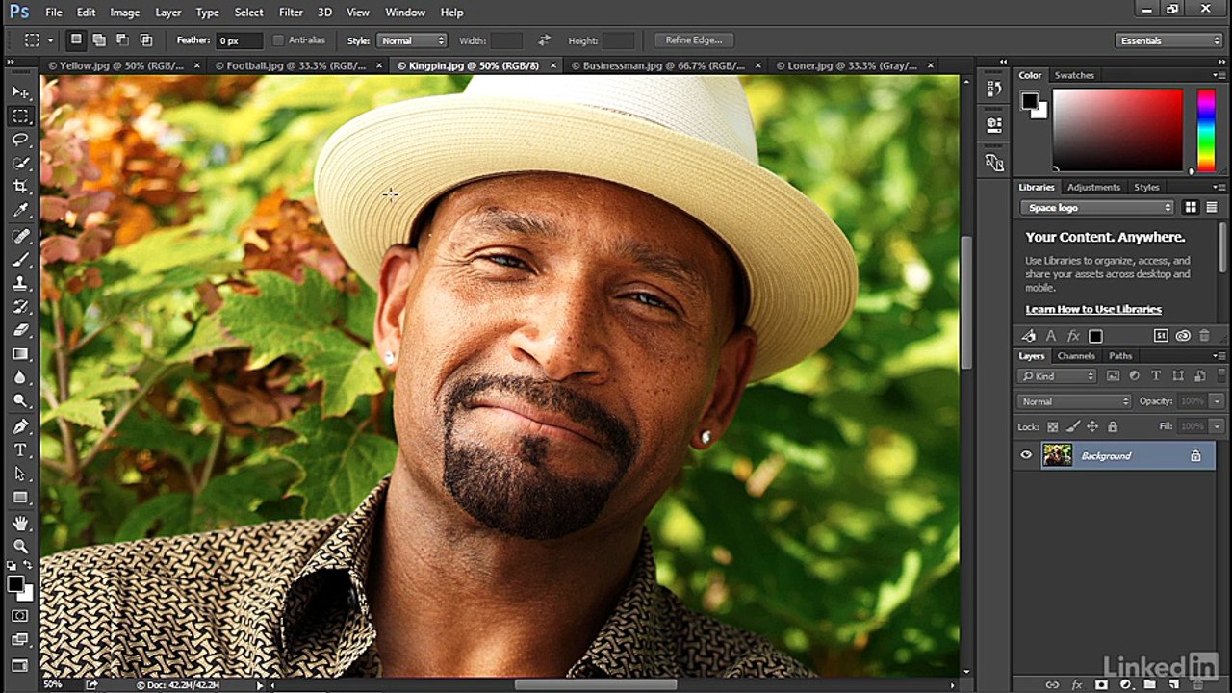Select the Lasso tool
The image size is (1232, 693).
(21, 140)
